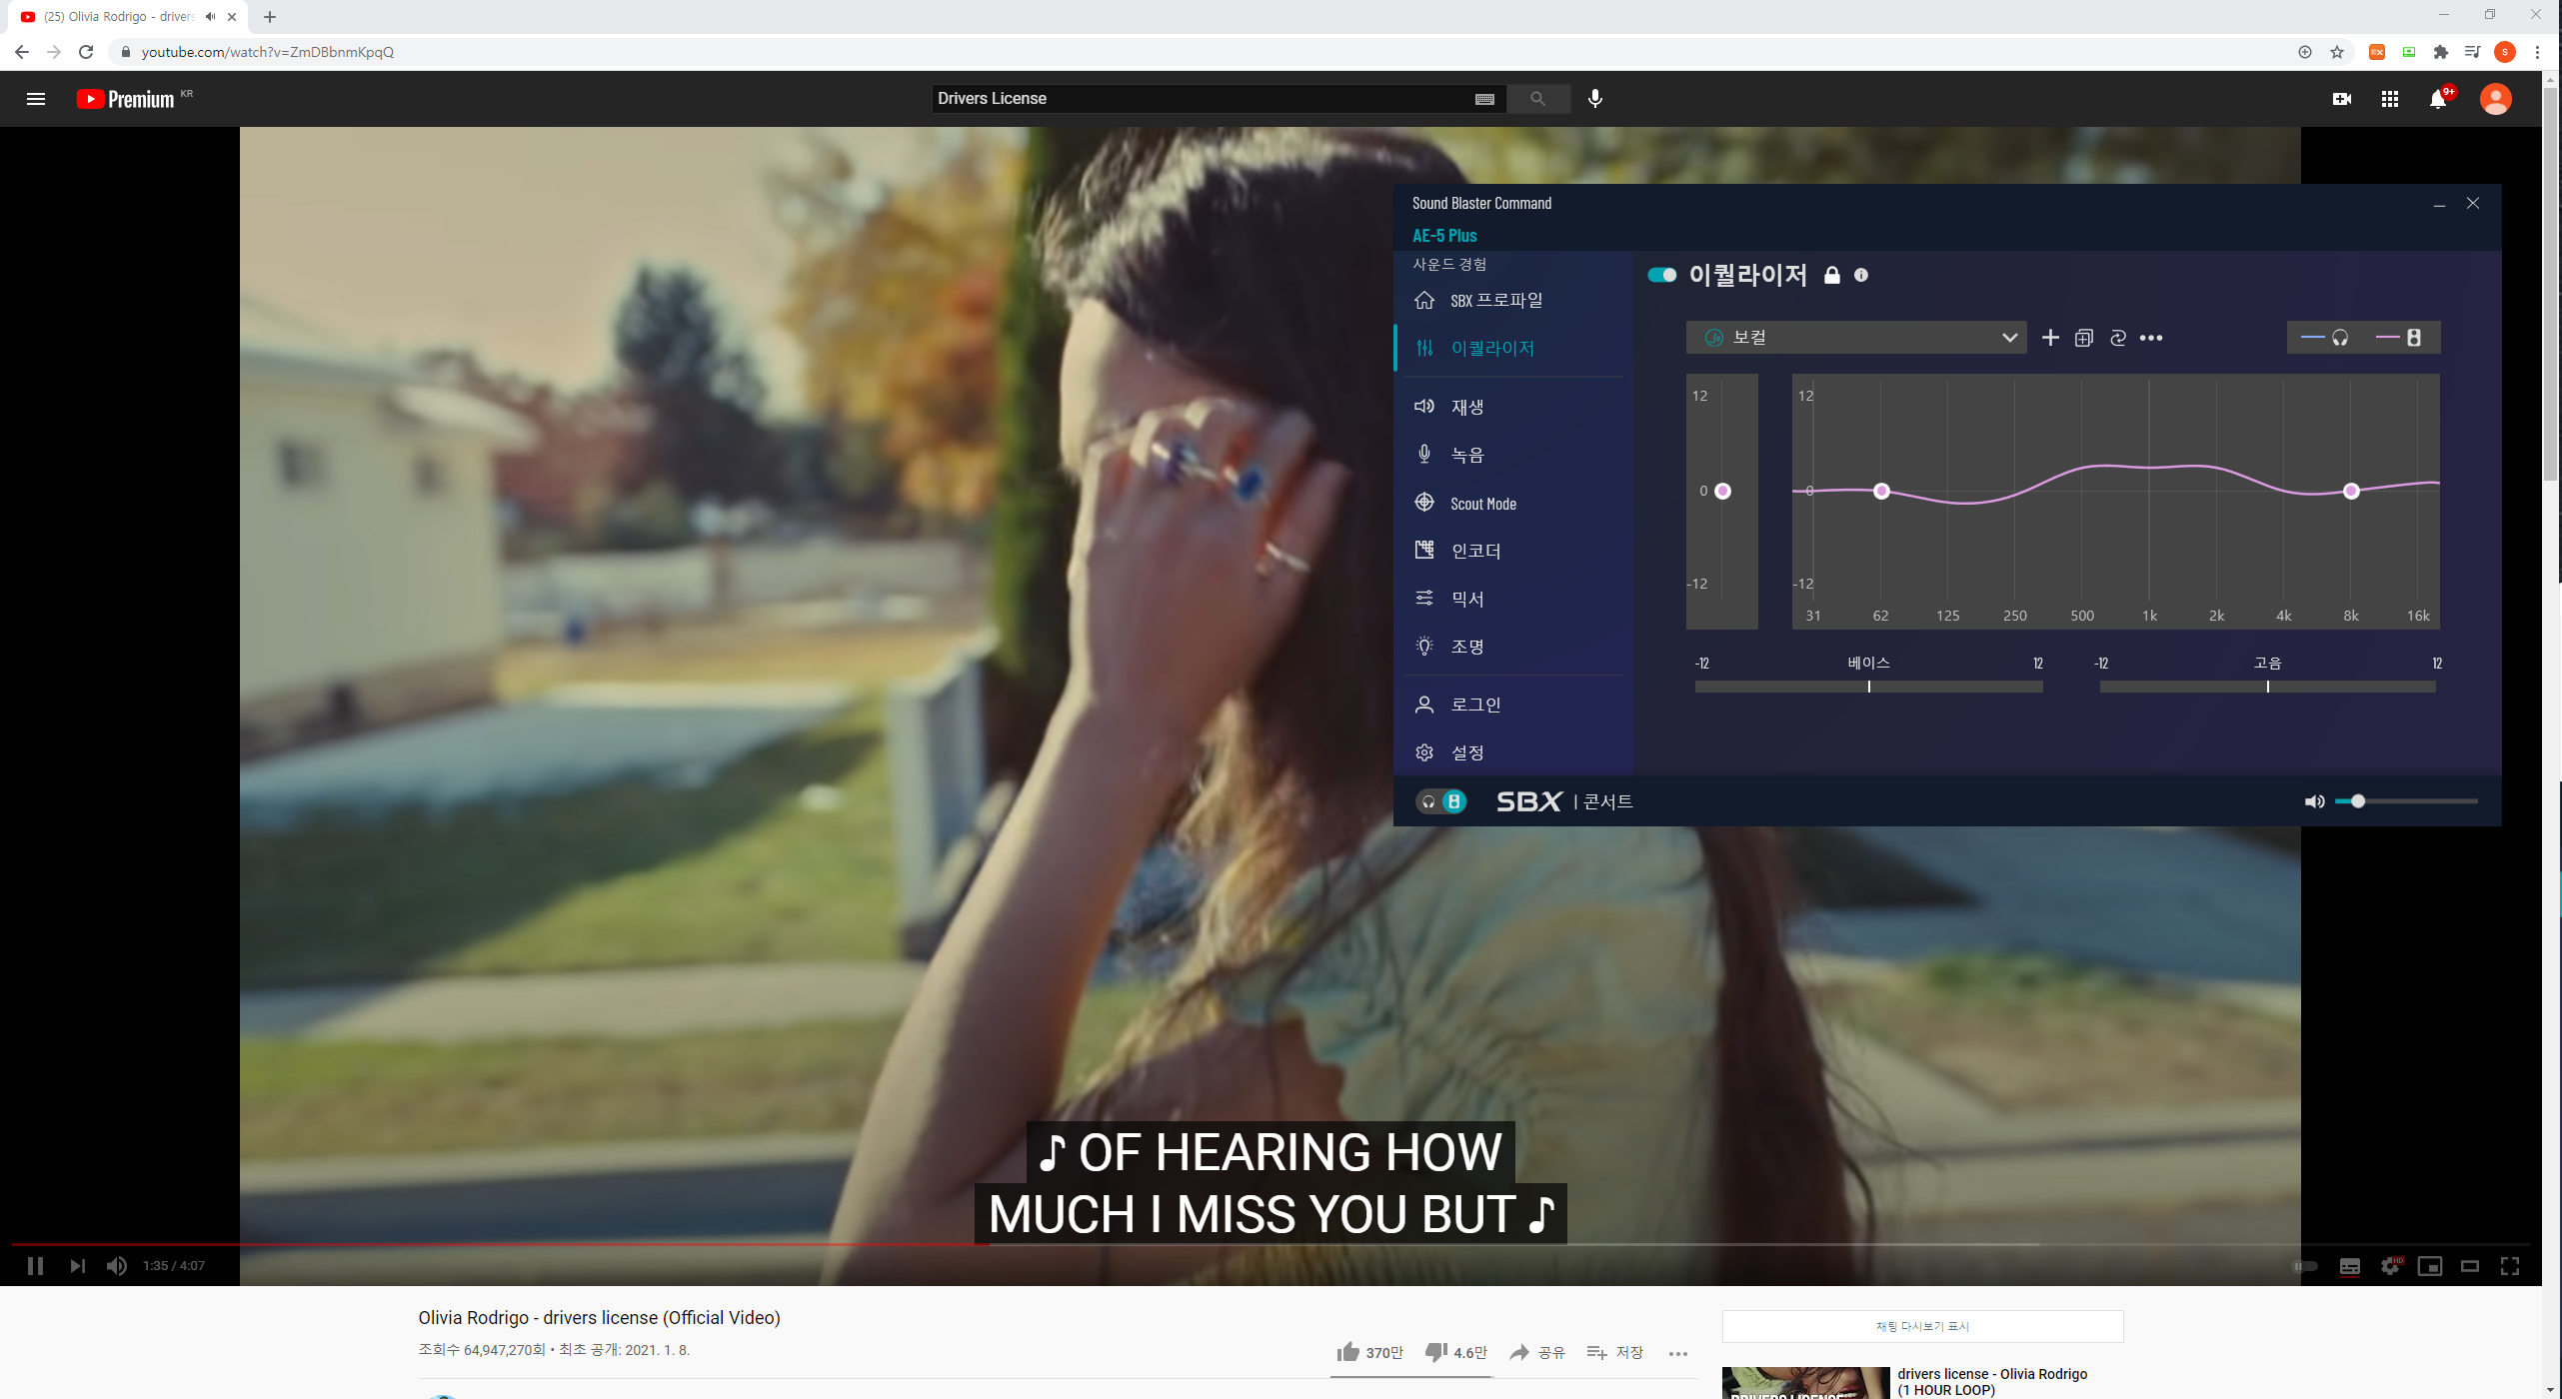Open the equalizer info icon

[x=1860, y=275]
